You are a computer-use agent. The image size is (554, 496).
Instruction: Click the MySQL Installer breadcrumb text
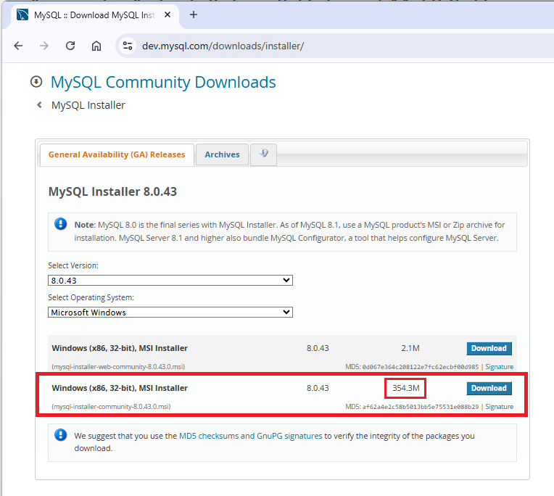88,105
